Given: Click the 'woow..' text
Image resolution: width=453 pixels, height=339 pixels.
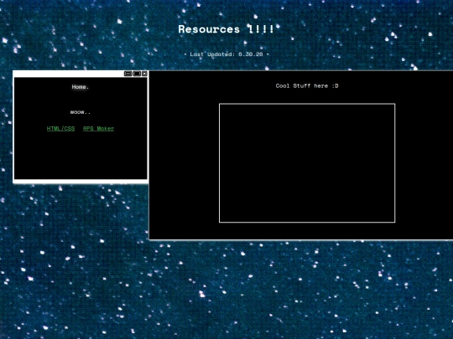Looking at the screenshot, I should click(81, 112).
